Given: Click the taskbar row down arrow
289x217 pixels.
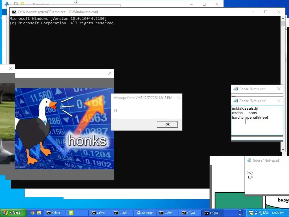Looking at the screenshot, I should pos(240,215).
